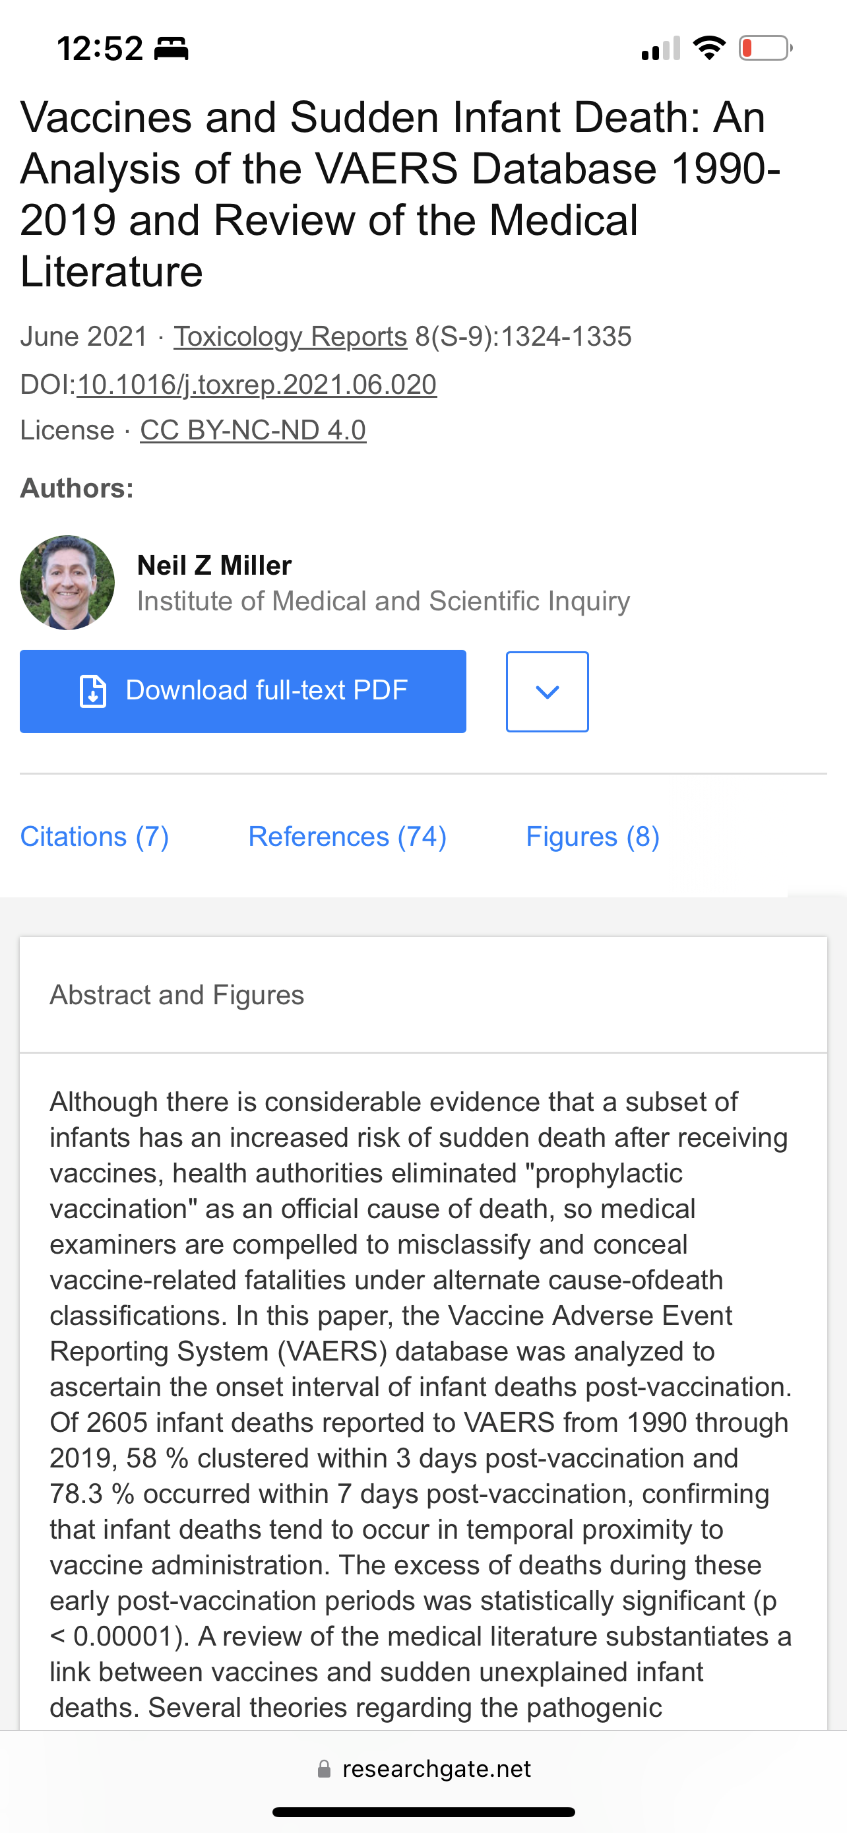
Task: Tap the home indicator bar at bottom
Action: (x=424, y=1812)
